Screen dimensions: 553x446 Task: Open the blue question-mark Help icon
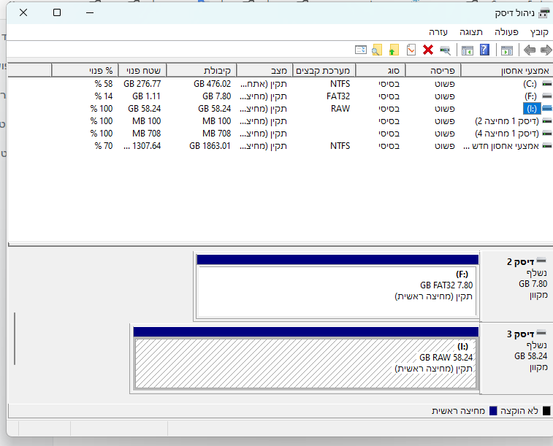click(484, 50)
